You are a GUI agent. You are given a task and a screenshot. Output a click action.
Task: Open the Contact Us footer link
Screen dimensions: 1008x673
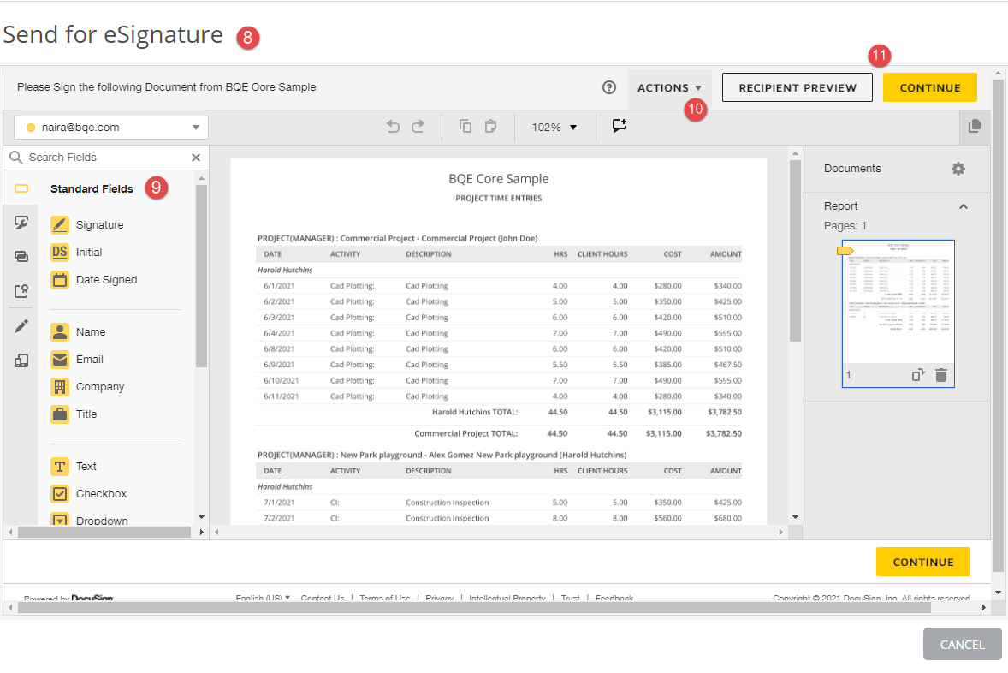(x=322, y=598)
